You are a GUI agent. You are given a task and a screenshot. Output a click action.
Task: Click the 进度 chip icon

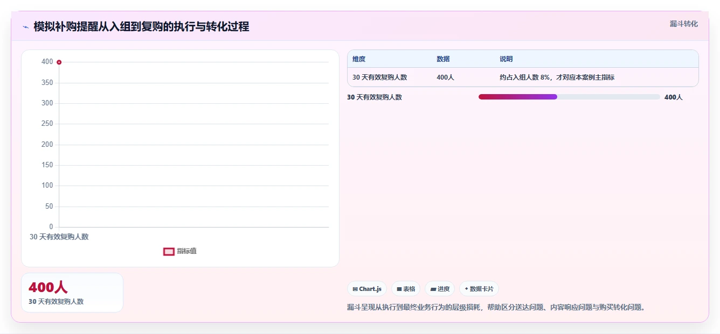[433, 289]
